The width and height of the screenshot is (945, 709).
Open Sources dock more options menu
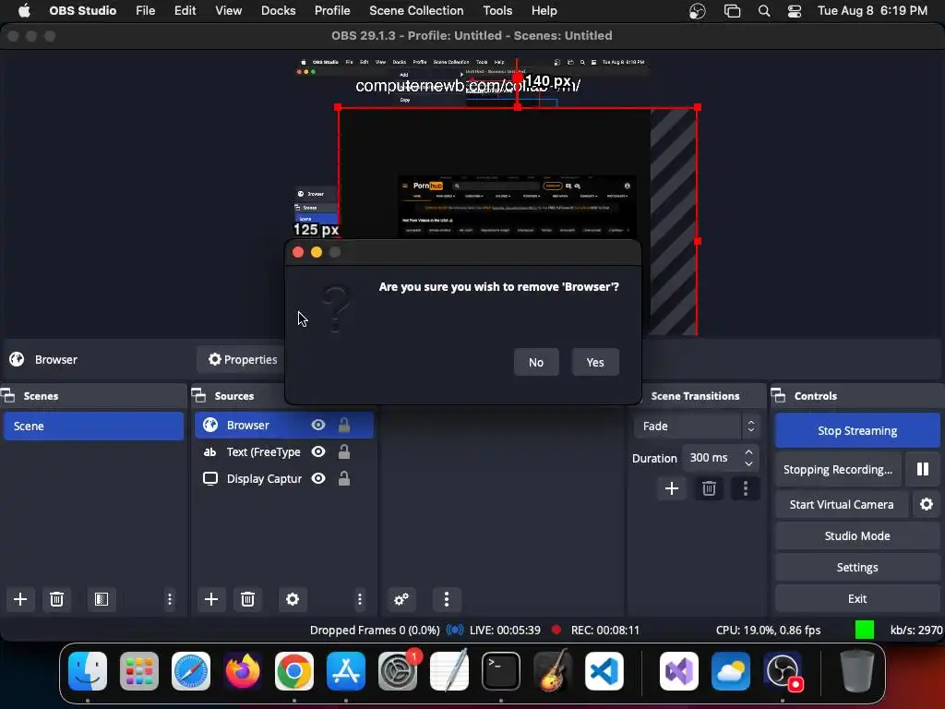pyautogui.click(x=360, y=598)
